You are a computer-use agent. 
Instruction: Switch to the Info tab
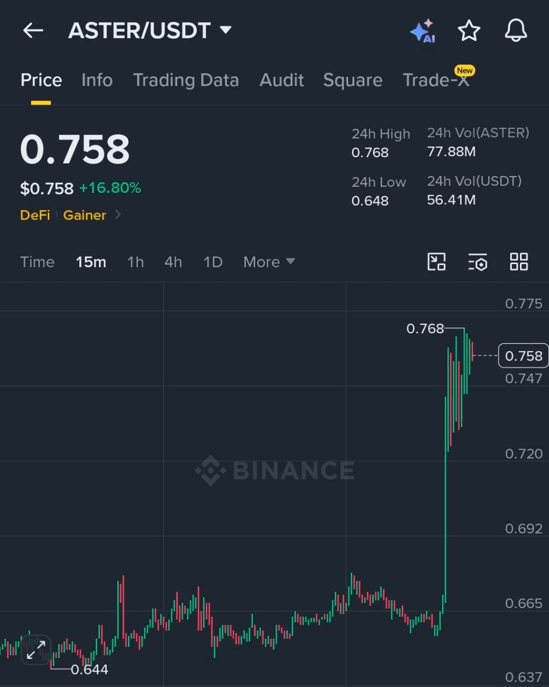97,81
